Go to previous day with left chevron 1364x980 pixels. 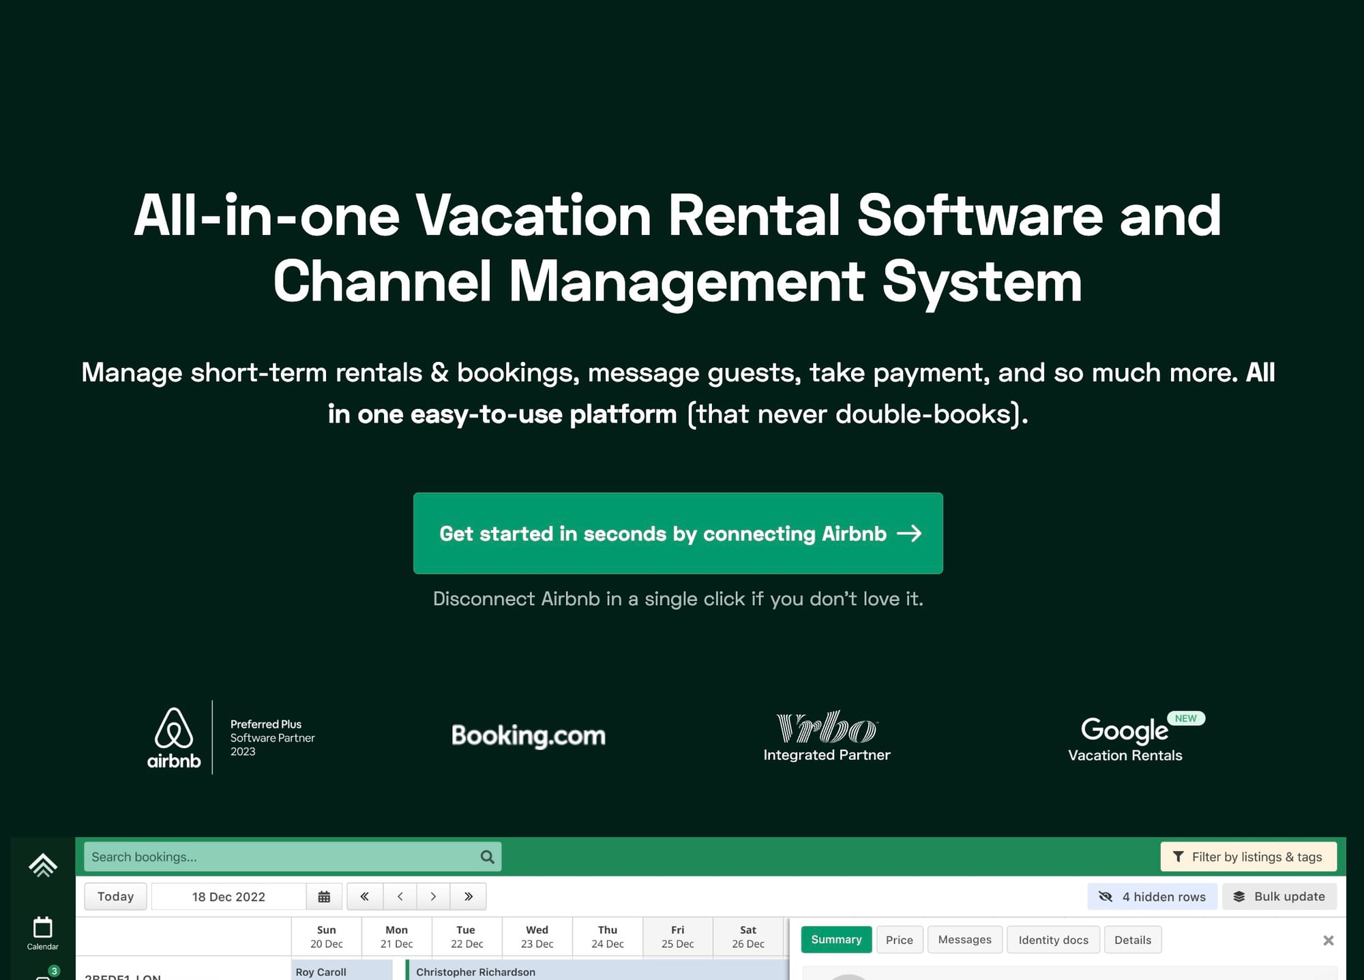click(400, 897)
